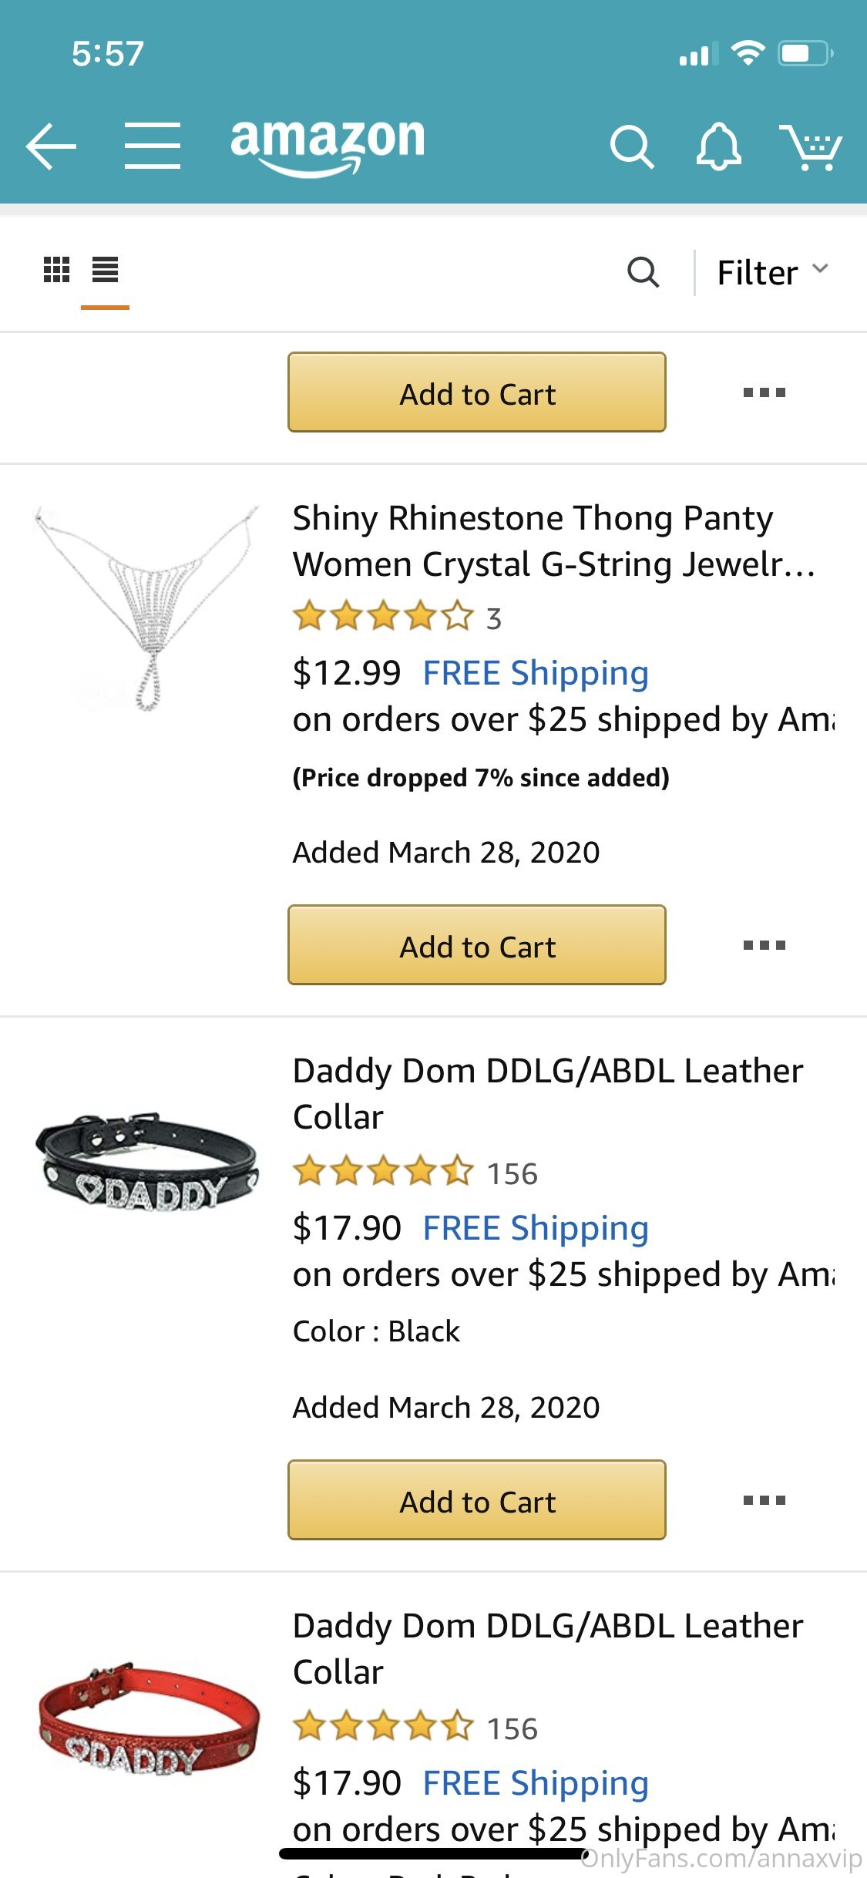The width and height of the screenshot is (867, 1878).
Task: Open the shopping cart
Action: (x=811, y=146)
